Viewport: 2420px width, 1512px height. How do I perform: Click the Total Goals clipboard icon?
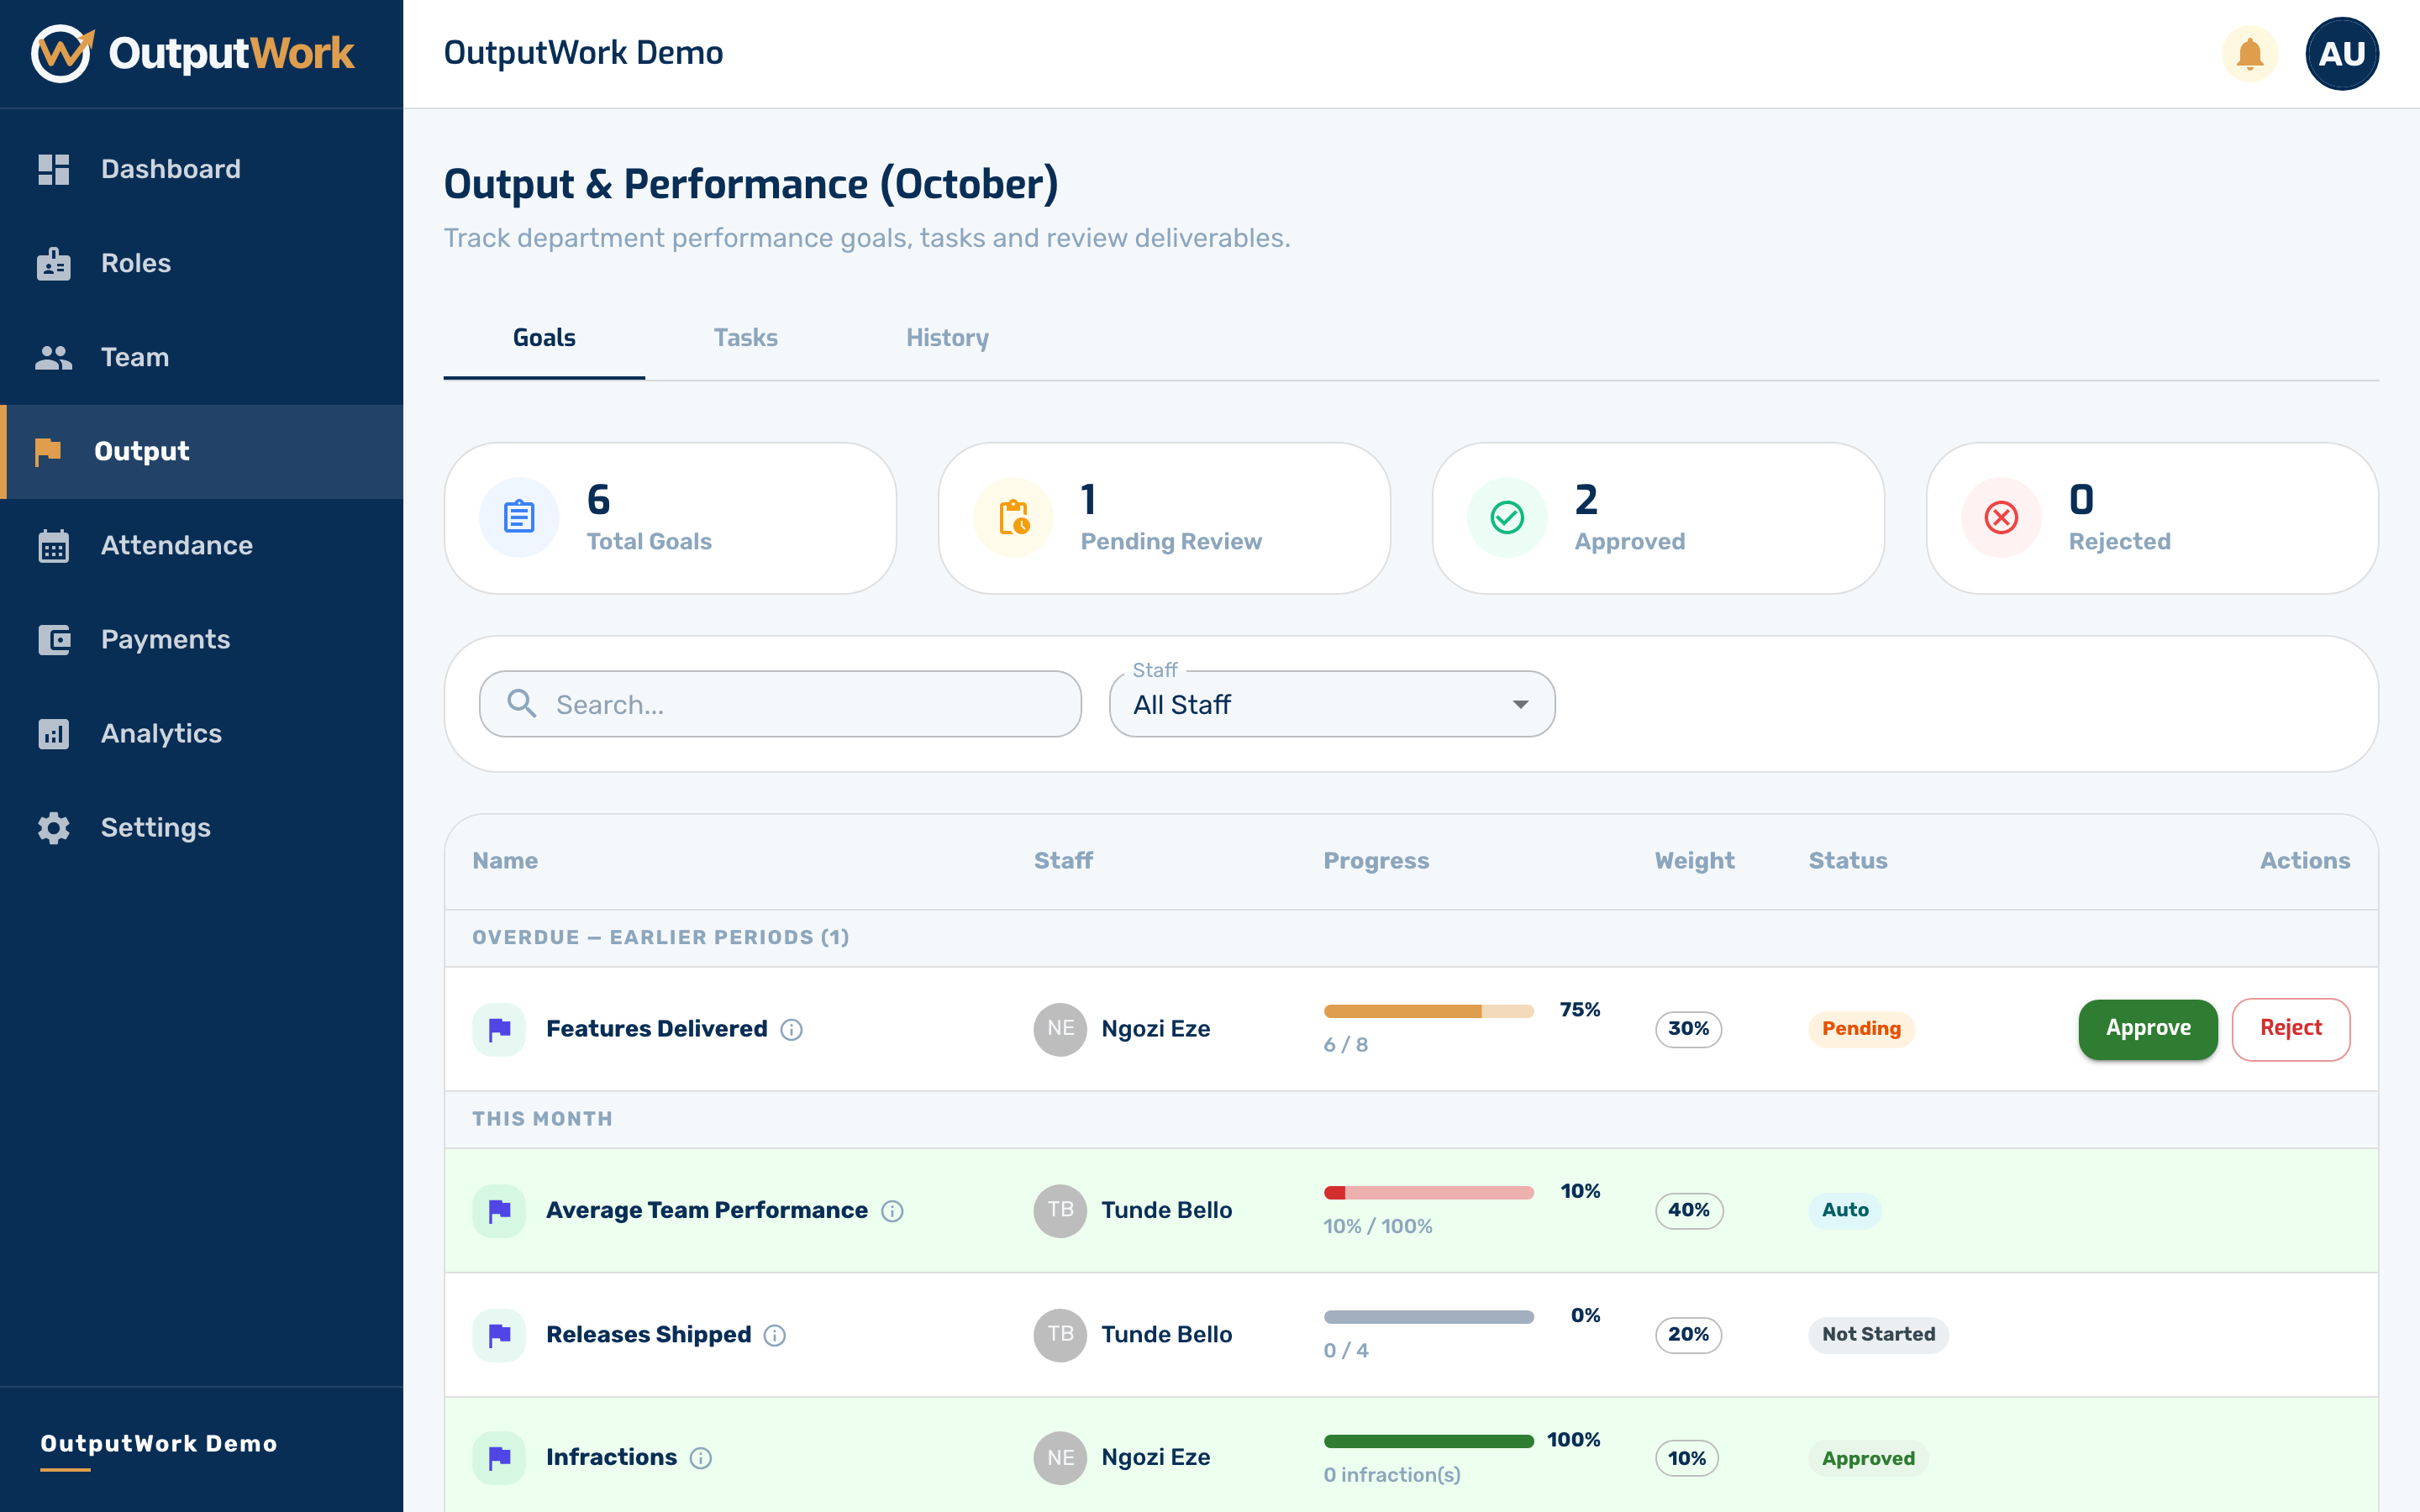pos(519,517)
